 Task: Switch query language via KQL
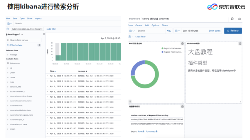pyautogui.click(x=169, y=31)
